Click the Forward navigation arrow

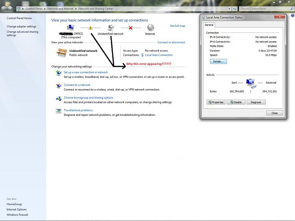[x=10, y=9]
